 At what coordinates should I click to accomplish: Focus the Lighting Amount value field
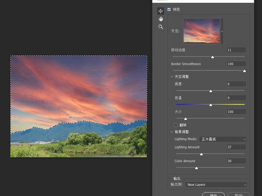click(236, 147)
